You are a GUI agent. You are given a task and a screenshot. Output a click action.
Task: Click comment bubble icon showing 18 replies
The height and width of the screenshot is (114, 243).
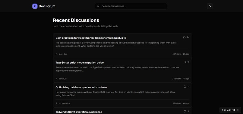tap(185, 62)
